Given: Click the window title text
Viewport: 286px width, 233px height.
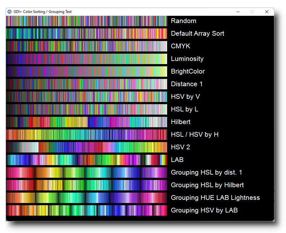Looking at the screenshot, I should [x=43, y=12].
